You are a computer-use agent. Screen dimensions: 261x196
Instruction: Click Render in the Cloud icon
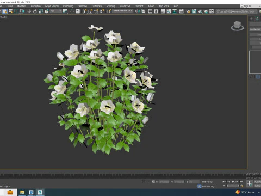tap(206, 11)
